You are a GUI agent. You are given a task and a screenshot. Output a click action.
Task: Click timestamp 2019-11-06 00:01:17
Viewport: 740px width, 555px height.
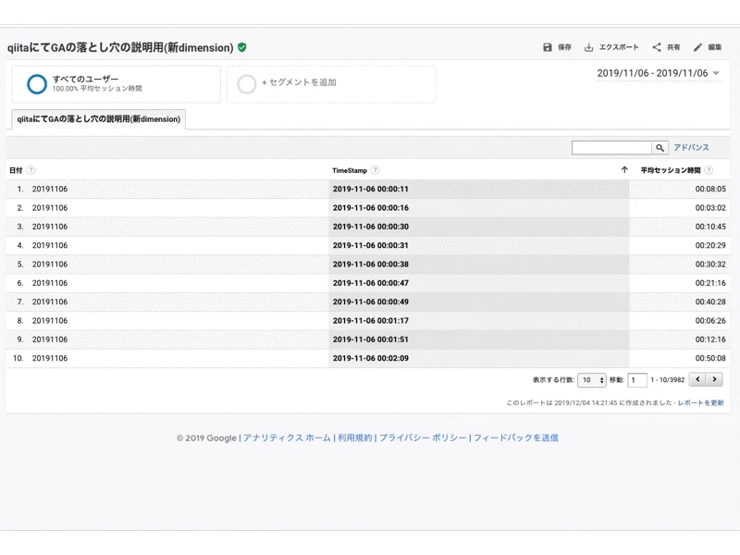[x=371, y=320]
